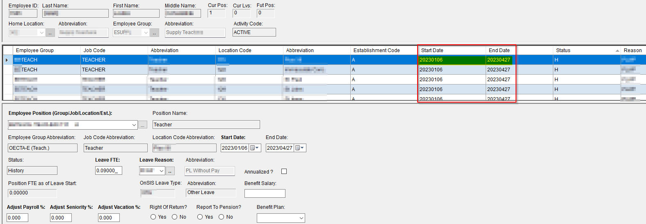This screenshot has width=646, height=224.
Task: Sort grid by Employee Group column
Action: 47,50
